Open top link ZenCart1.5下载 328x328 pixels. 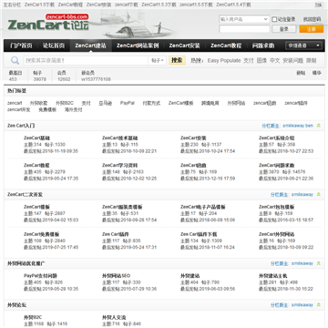39,5
